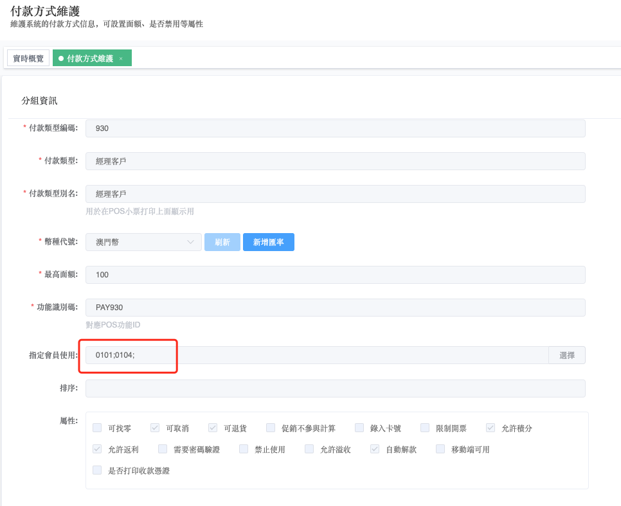Image resolution: width=621 pixels, height=506 pixels.
Task: Uncheck the 可取消 checkbox
Action: tap(155, 427)
